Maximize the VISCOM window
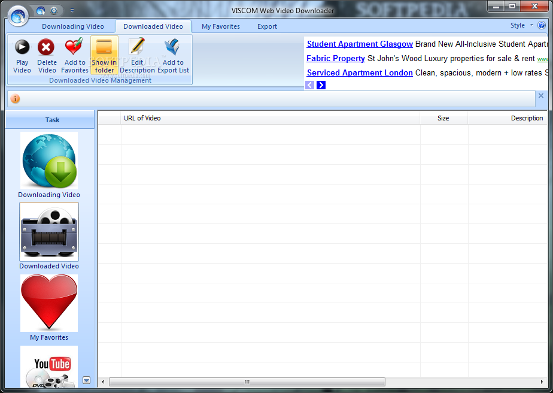 point(512,6)
